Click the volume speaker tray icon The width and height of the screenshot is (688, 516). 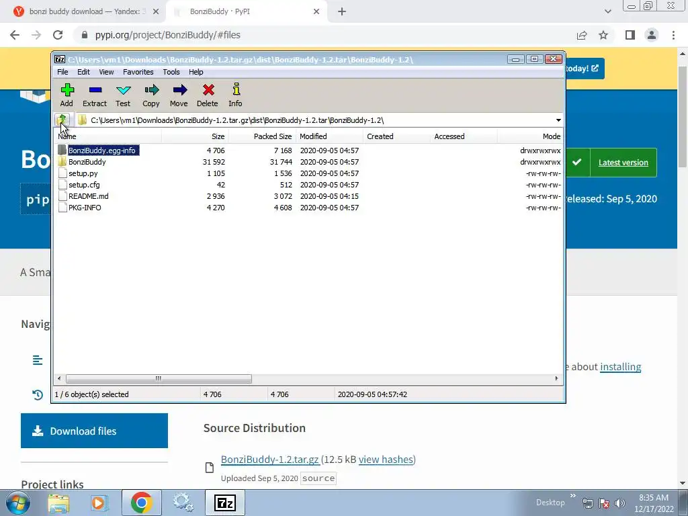pyautogui.click(x=620, y=503)
